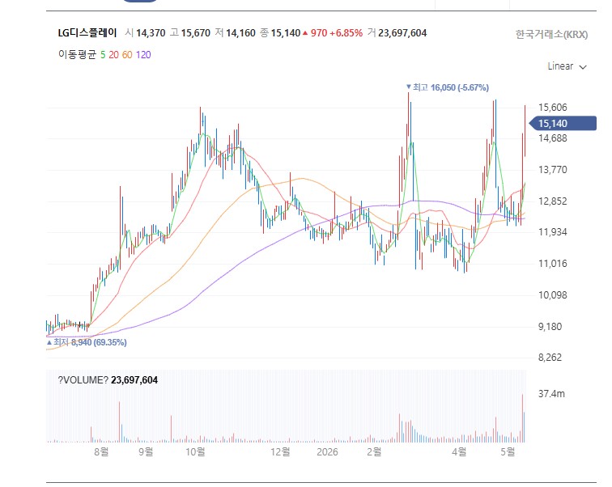
Task: Click the high price 15,670 value
Action: [x=196, y=33]
